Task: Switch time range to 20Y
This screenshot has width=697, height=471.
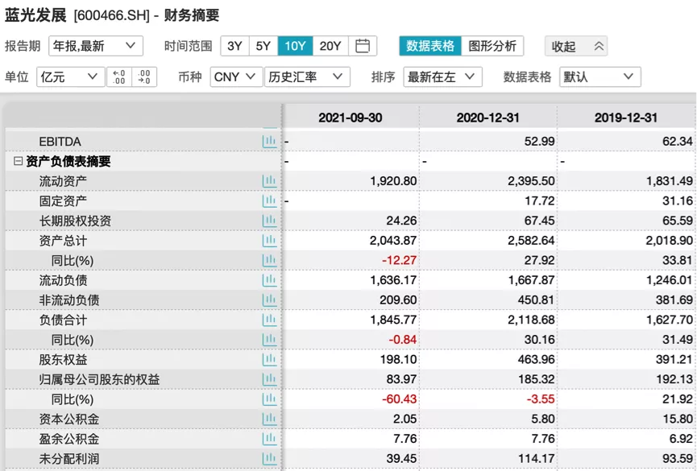Action: coord(330,46)
